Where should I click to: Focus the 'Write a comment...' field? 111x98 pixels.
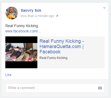click(55, 88)
